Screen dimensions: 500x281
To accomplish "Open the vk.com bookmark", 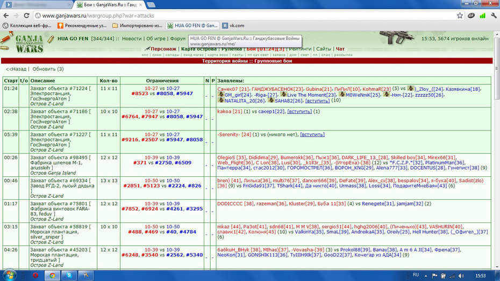I will 233,25.
